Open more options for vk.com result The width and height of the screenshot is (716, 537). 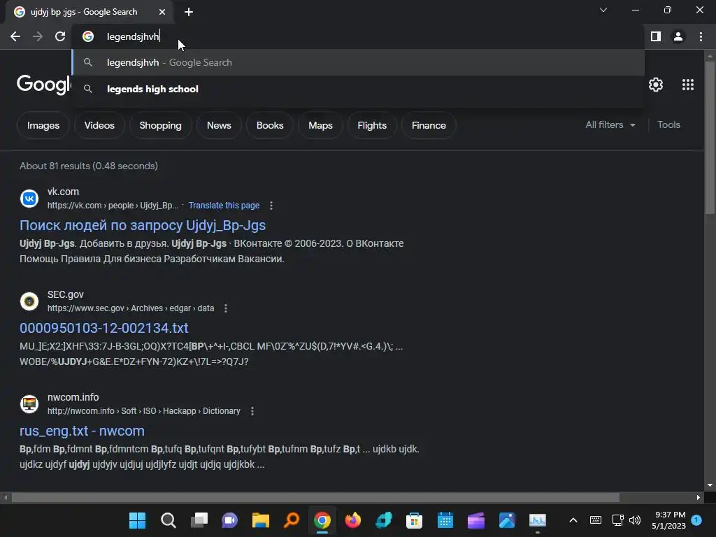tap(271, 206)
